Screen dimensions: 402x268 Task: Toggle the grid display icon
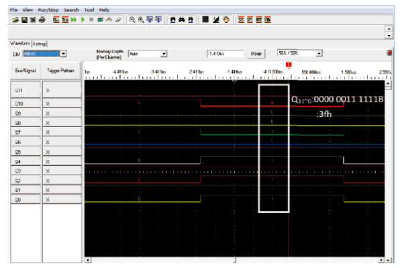click(x=205, y=19)
